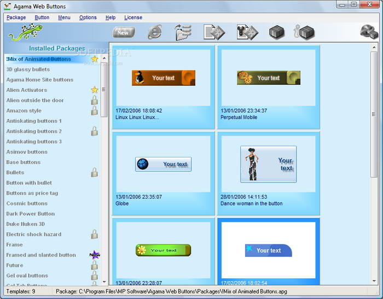Click lock icon next to Gel oval buttons
The image size is (383, 299).
(95, 275)
